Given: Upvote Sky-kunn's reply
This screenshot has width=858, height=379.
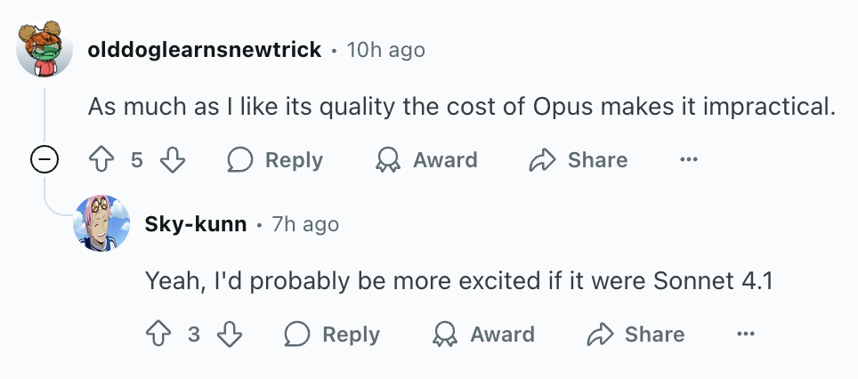Looking at the screenshot, I should [x=158, y=335].
